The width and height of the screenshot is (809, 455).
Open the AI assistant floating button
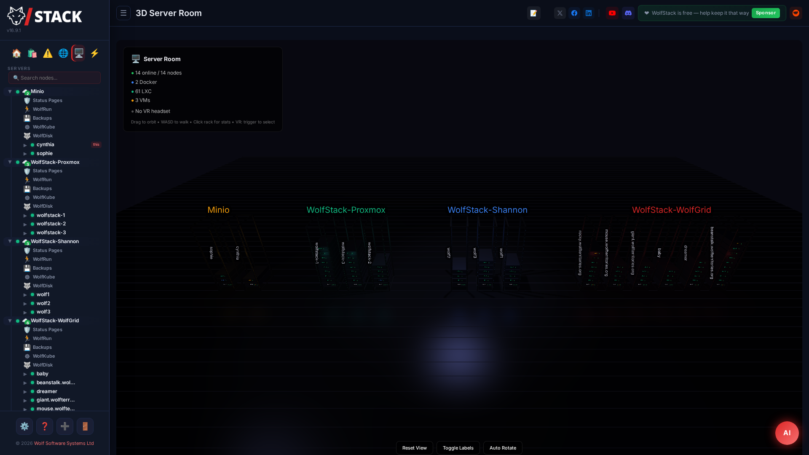point(787,433)
